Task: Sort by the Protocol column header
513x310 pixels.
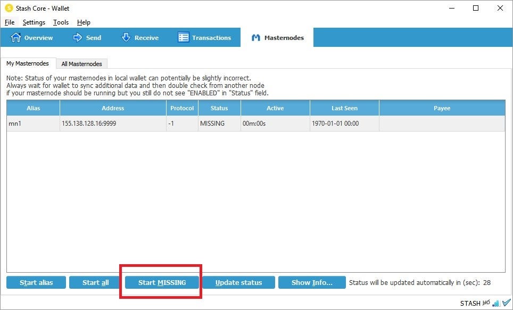Action: pos(182,108)
